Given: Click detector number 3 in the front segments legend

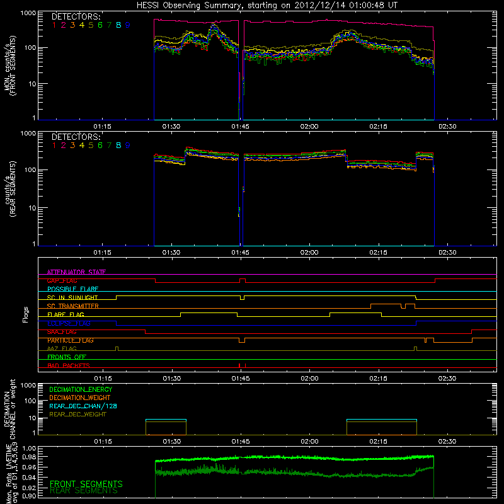Looking at the screenshot, I should [72, 25].
